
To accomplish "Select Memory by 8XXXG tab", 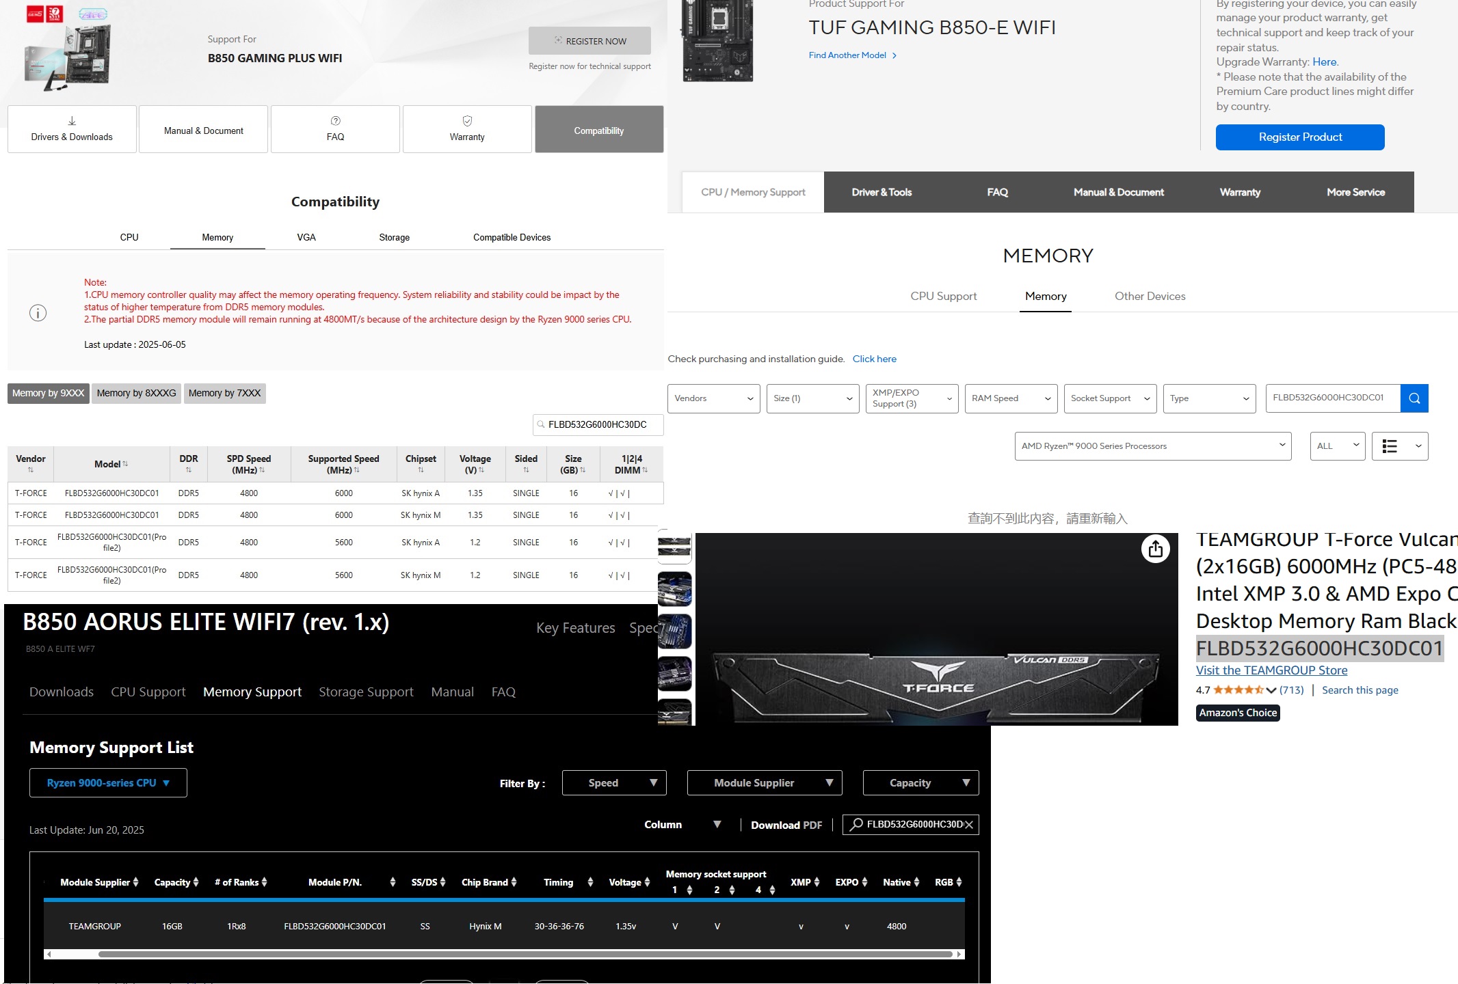I will tap(137, 393).
